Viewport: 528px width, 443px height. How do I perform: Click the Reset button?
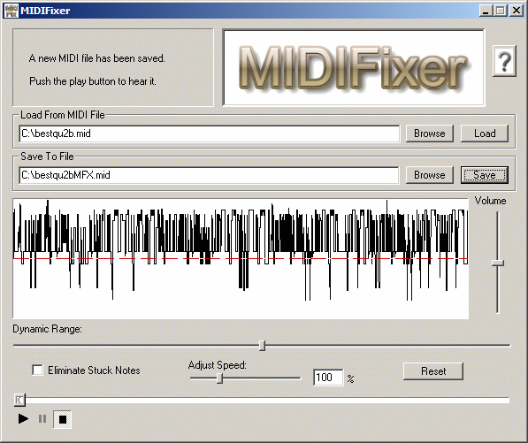pyautogui.click(x=433, y=371)
